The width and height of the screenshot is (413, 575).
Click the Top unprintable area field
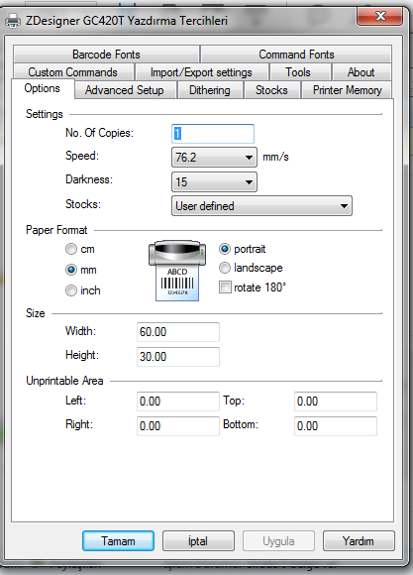pos(336,402)
